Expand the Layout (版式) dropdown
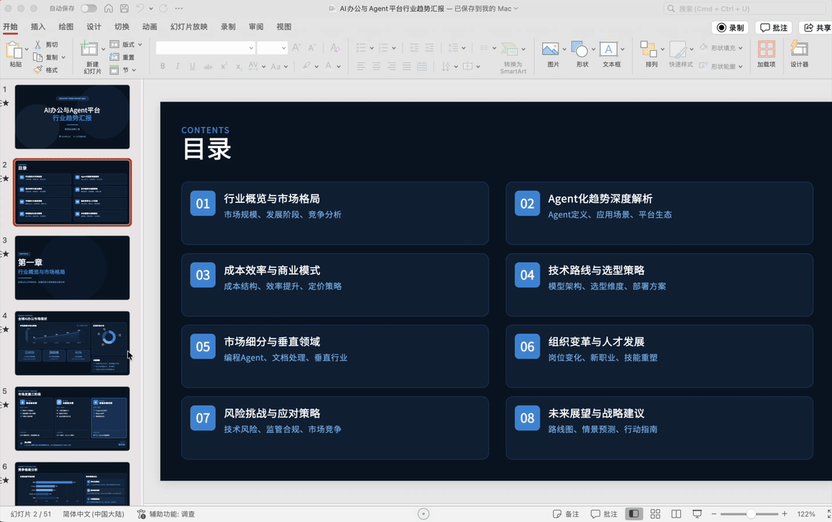The height and width of the screenshot is (522, 832). [x=139, y=45]
